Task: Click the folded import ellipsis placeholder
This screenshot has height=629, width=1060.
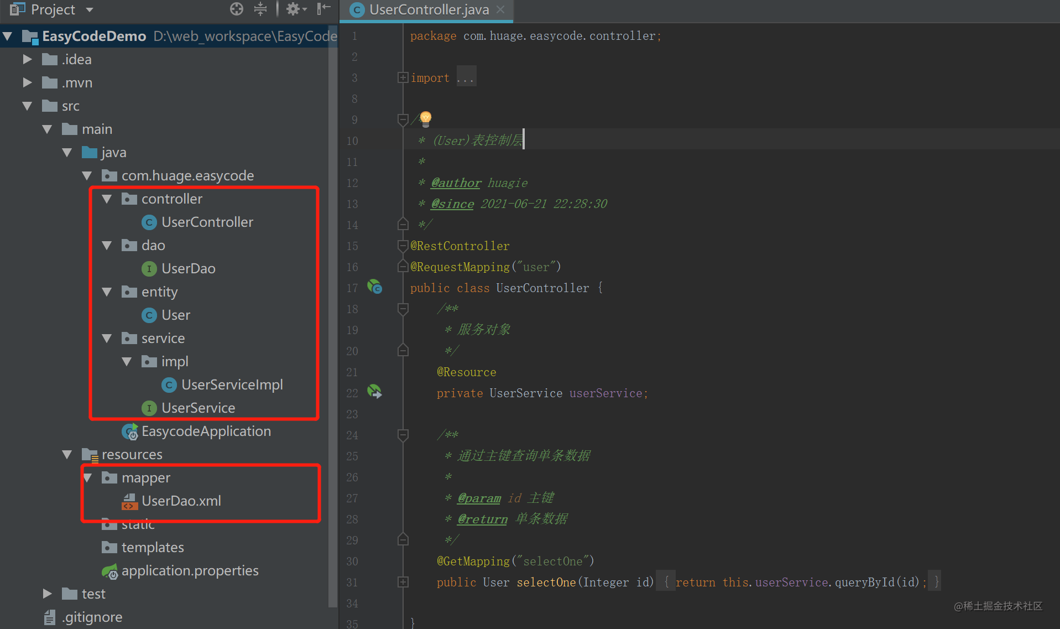Action: coord(466,77)
